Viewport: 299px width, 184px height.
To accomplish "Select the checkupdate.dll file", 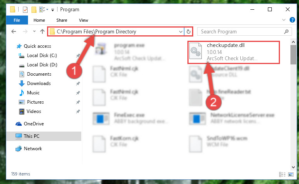I will point(234,52).
